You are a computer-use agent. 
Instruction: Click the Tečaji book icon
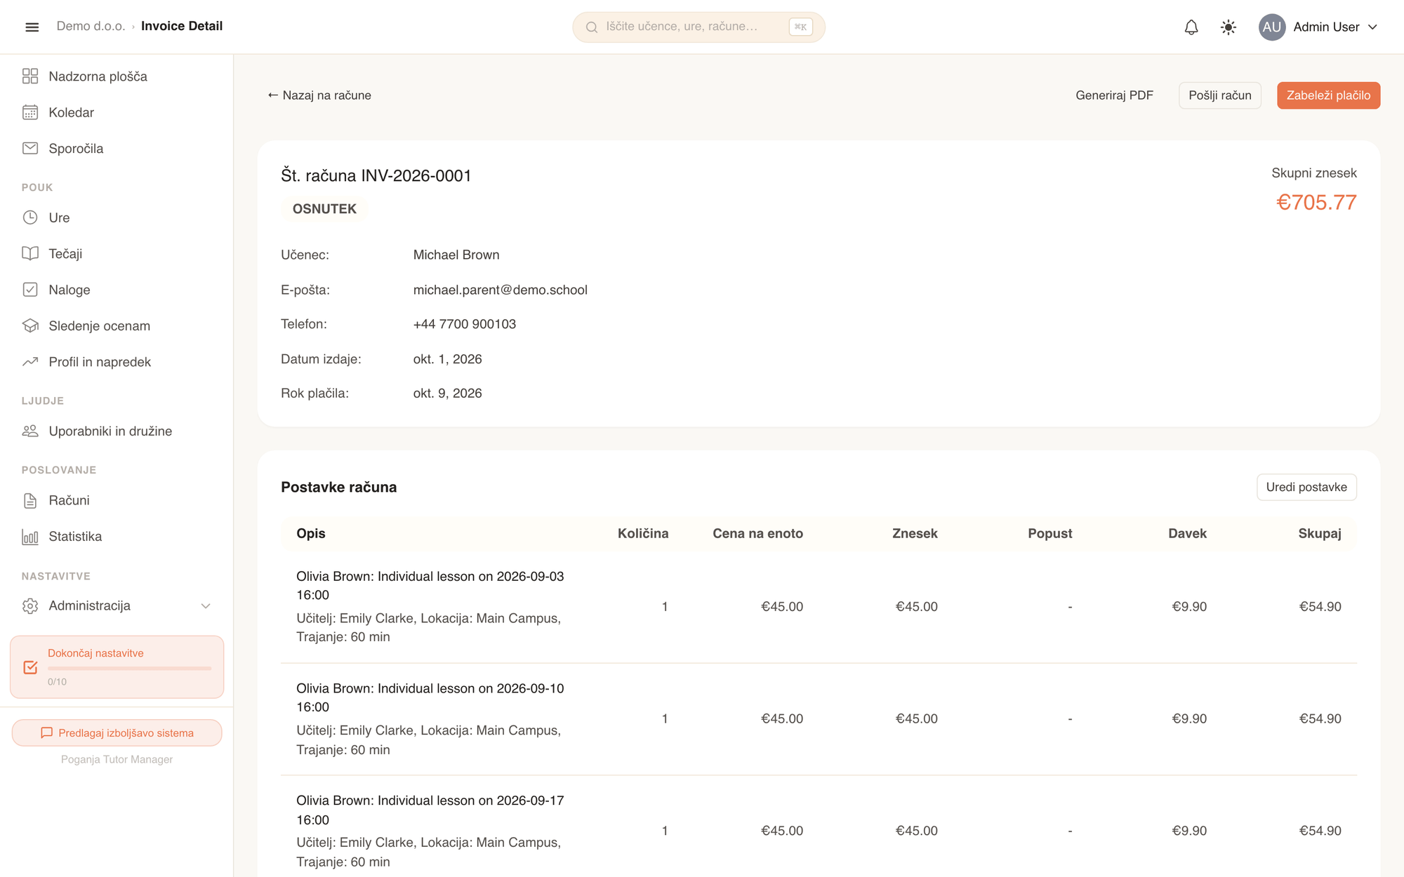point(30,253)
